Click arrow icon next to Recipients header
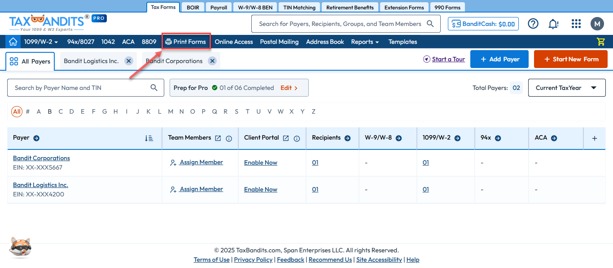The width and height of the screenshot is (613, 268). 347,138
